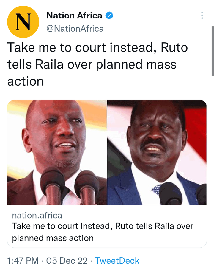The image size is (214, 271).
Task: Click the 1:47 PM timestamp
Action: [23, 261]
